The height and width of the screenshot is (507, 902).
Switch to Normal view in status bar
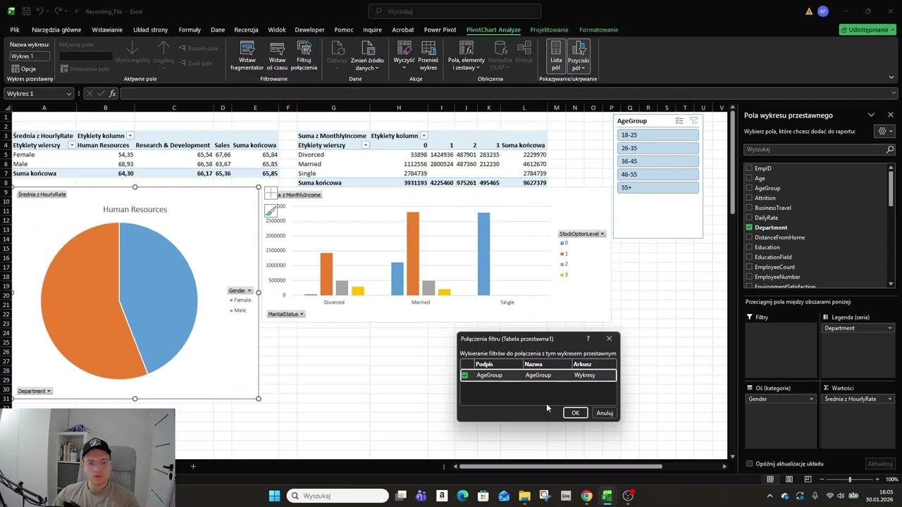click(770, 480)
